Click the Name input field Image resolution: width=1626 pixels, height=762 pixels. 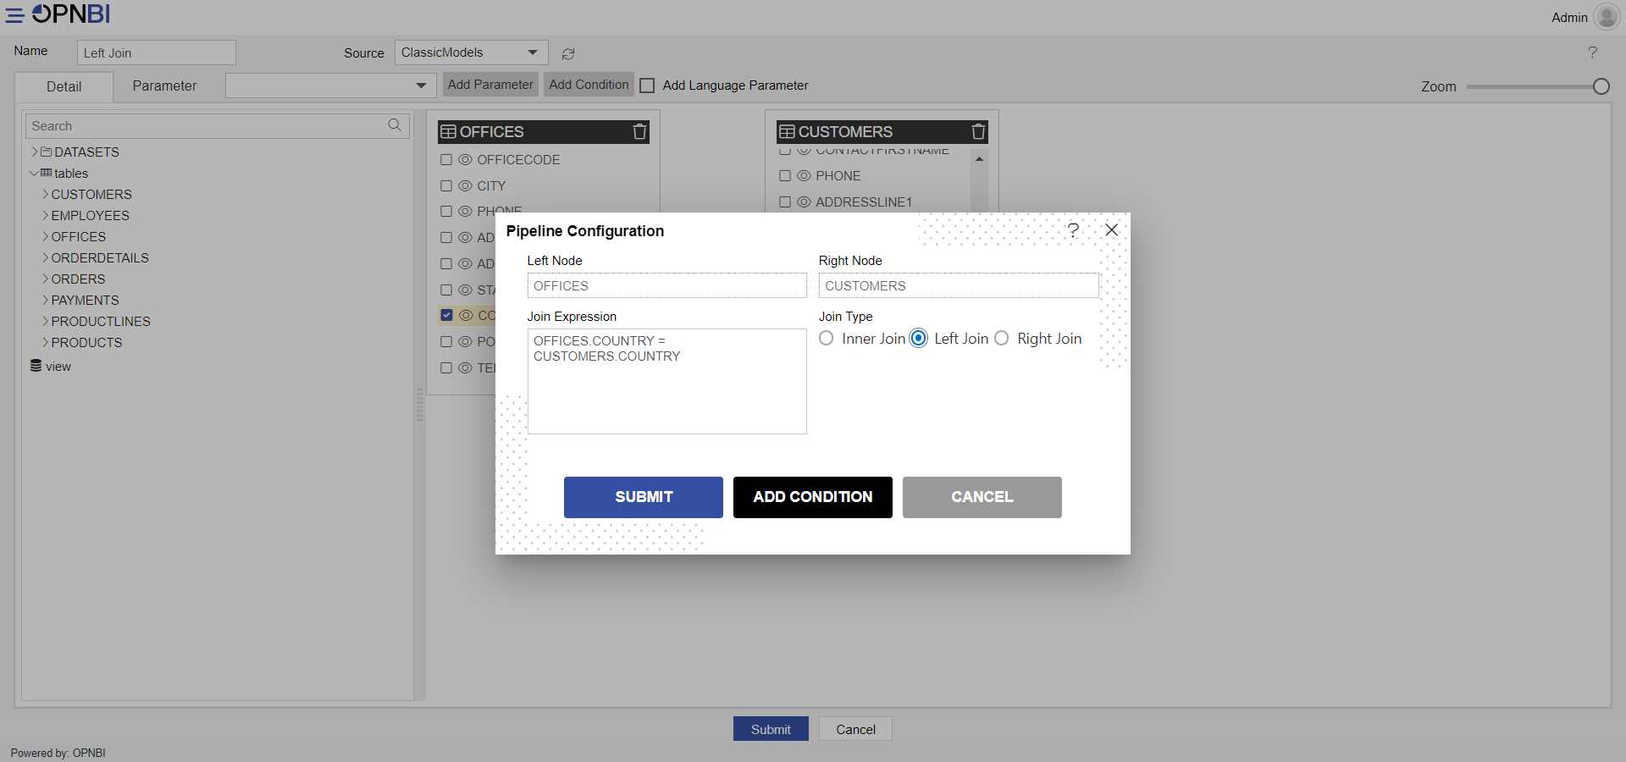157,52
